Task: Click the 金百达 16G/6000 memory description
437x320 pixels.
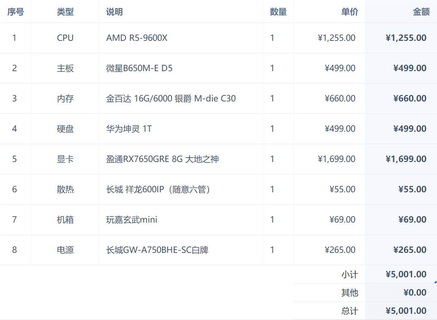Action: 171,99
